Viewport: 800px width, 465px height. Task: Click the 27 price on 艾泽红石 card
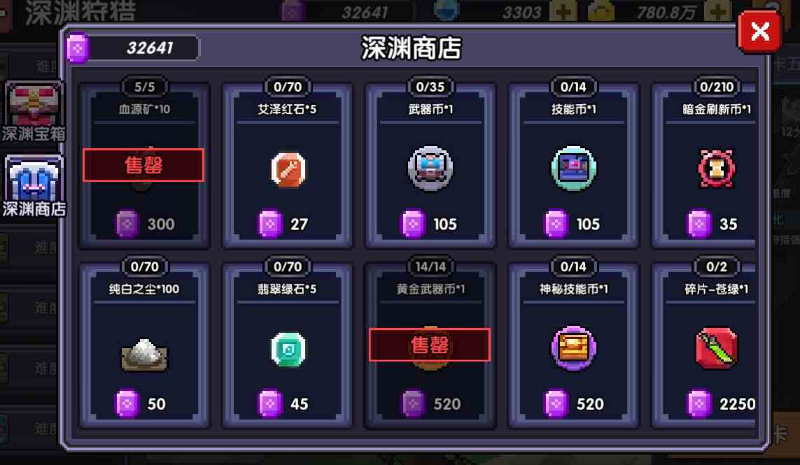click(x=299, y=224)
